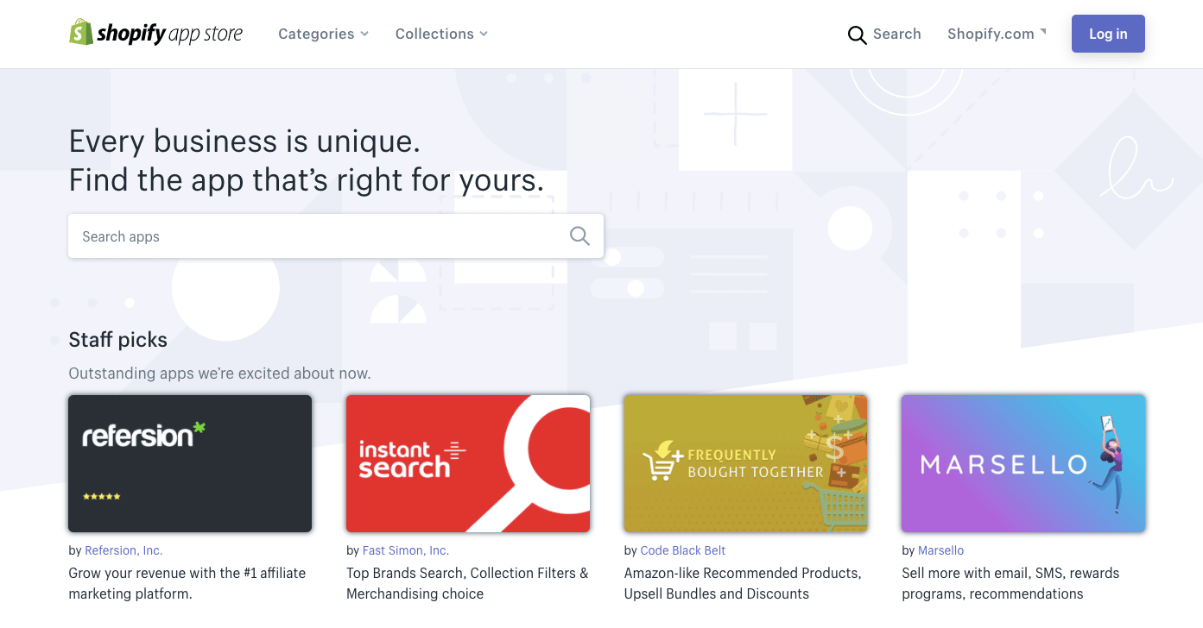This screenshot has width=1203, height=628.
Task: Click the magnifier icon in Search apps box
Action: pyautogui.click(x=579, y=236)
